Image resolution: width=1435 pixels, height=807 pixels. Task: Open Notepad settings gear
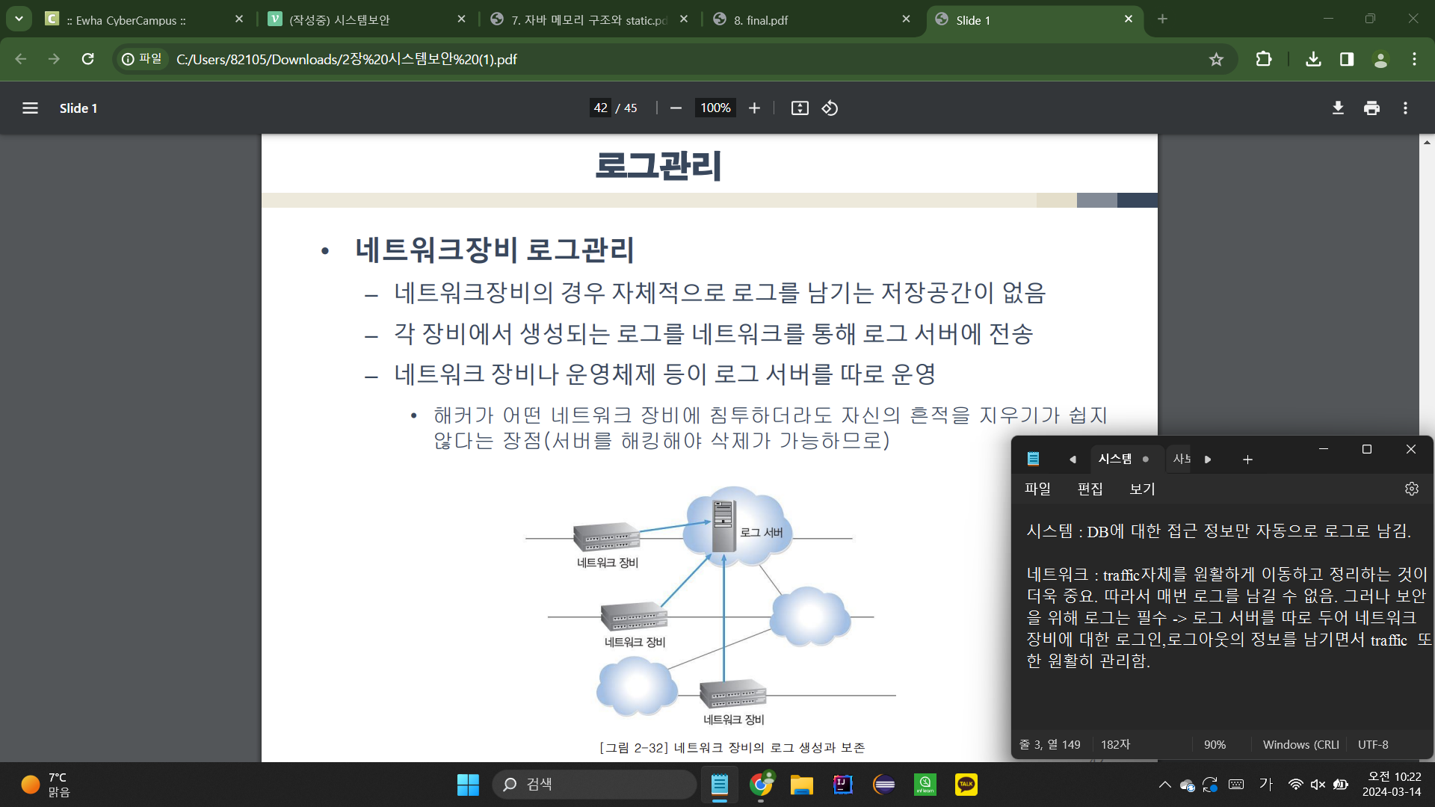(1411, 489)
